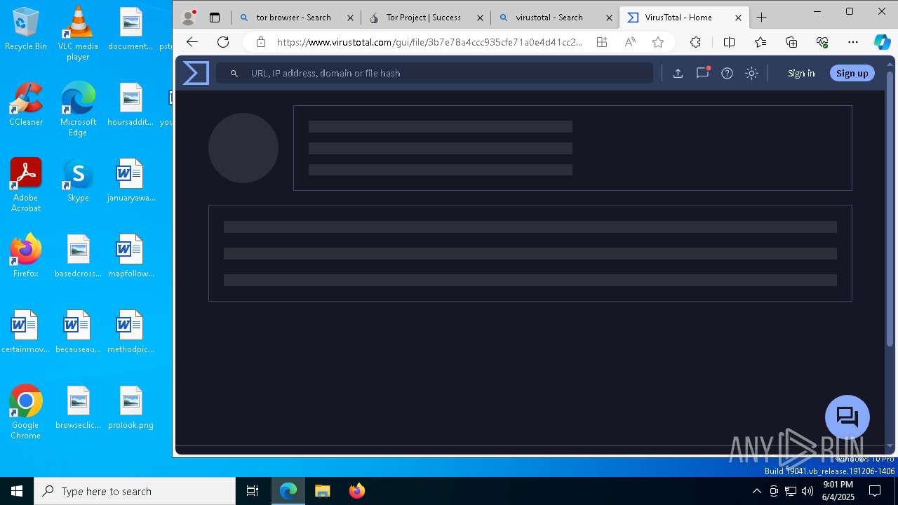Focus the URL, IP address, domain search field
The width and height of the screenshot is (898, 505).
point(435,73)
